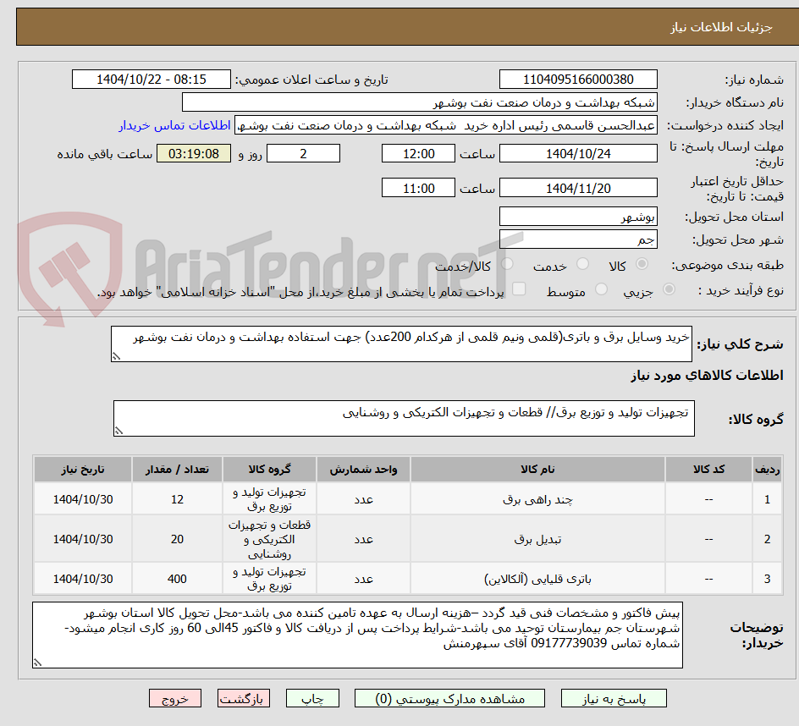The image size is (799, 726).
Task: Select the جزیی purchase type radio
Action: pos(669,289)
